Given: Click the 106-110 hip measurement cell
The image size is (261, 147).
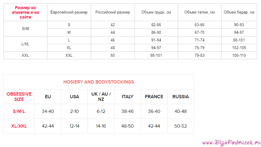Looking at the screenshot, I should click(x=239, y=55).
